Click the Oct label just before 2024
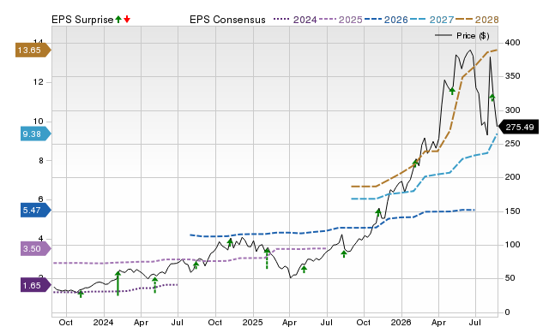 pos(65,322)
